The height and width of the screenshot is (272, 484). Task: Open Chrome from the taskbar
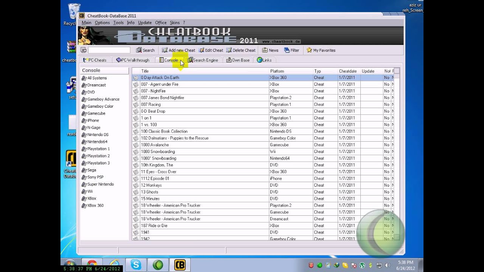point(92,266)
